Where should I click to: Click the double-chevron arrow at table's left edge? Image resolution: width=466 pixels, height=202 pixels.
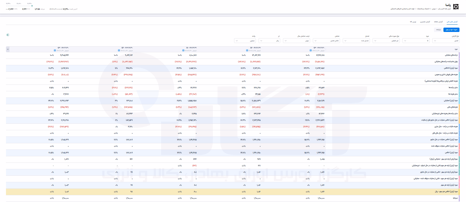(8, 49)
